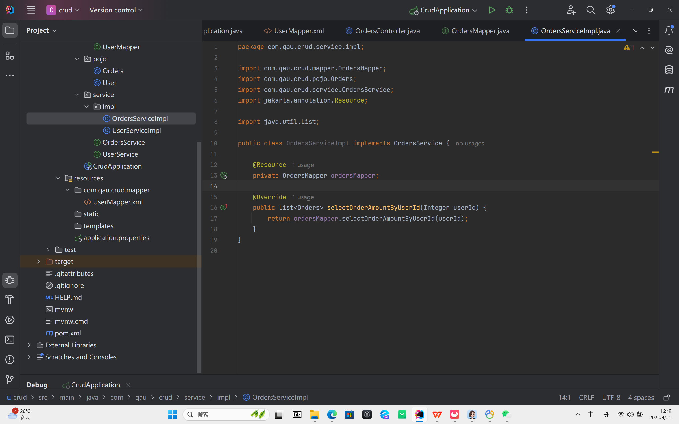Expand the target folder

(39, 261)
